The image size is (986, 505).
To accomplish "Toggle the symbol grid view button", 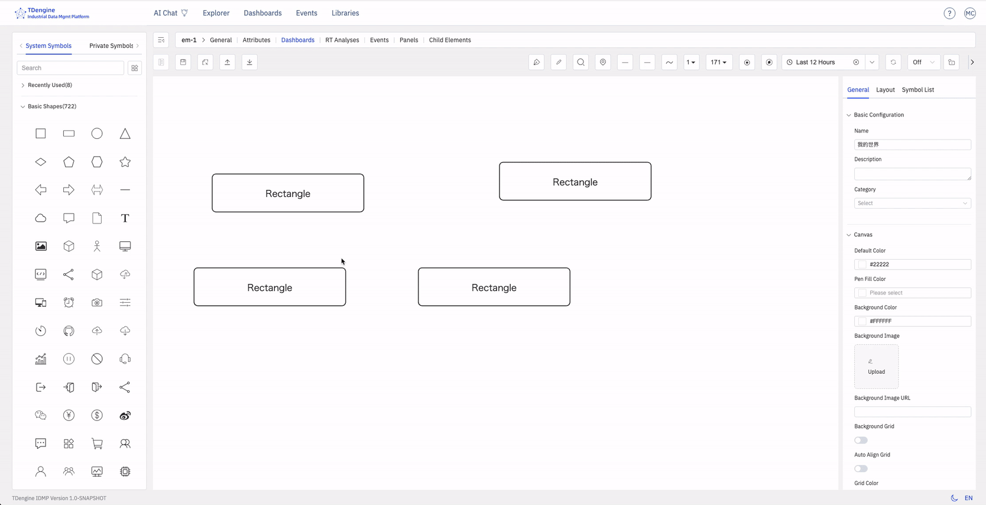I will (x=135, y=68).
